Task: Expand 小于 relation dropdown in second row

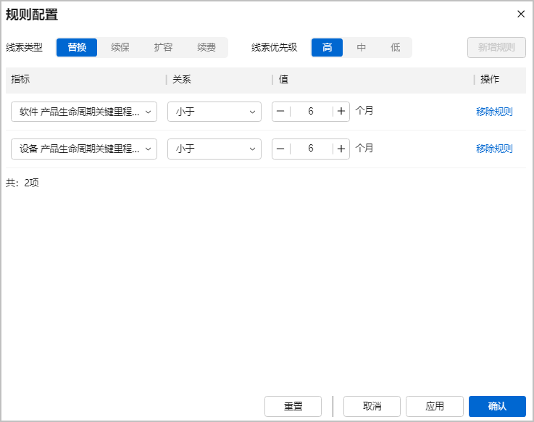Action: click(214, 149)
